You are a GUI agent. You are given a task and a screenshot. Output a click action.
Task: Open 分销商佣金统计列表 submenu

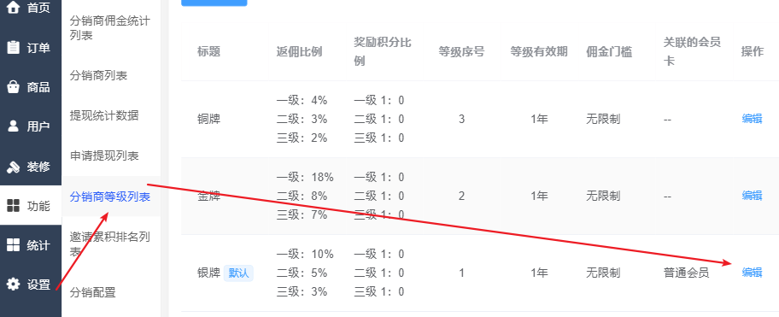[x=110, y=28]
